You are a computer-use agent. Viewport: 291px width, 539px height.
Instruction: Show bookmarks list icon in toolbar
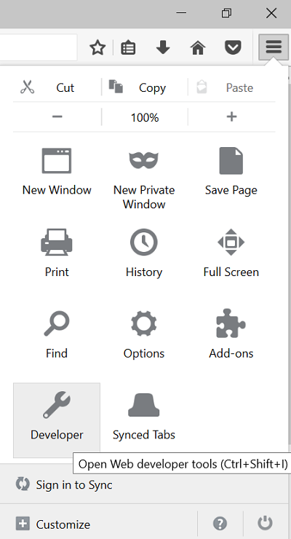(x=128, y=47)
